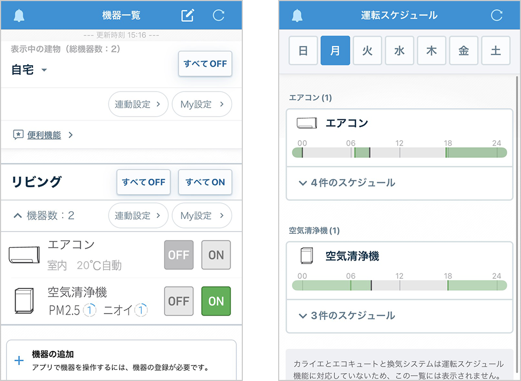Open the 便利機能 link

pyautogui.click(x=44, y=135)
